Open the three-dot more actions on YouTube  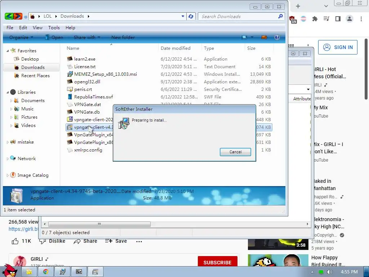coord(139,241)
